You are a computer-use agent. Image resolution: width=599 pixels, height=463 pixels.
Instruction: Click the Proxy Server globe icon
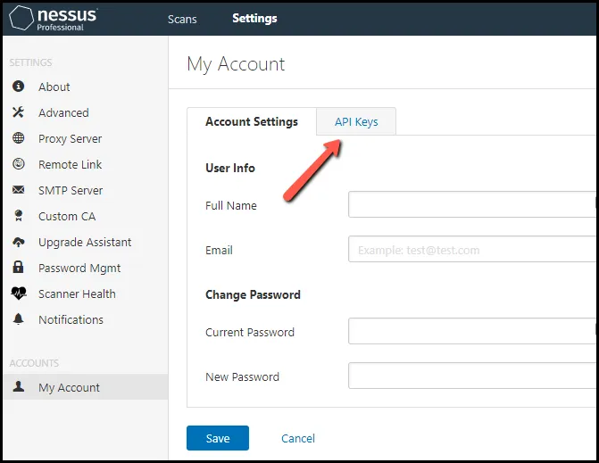point(19,138)
